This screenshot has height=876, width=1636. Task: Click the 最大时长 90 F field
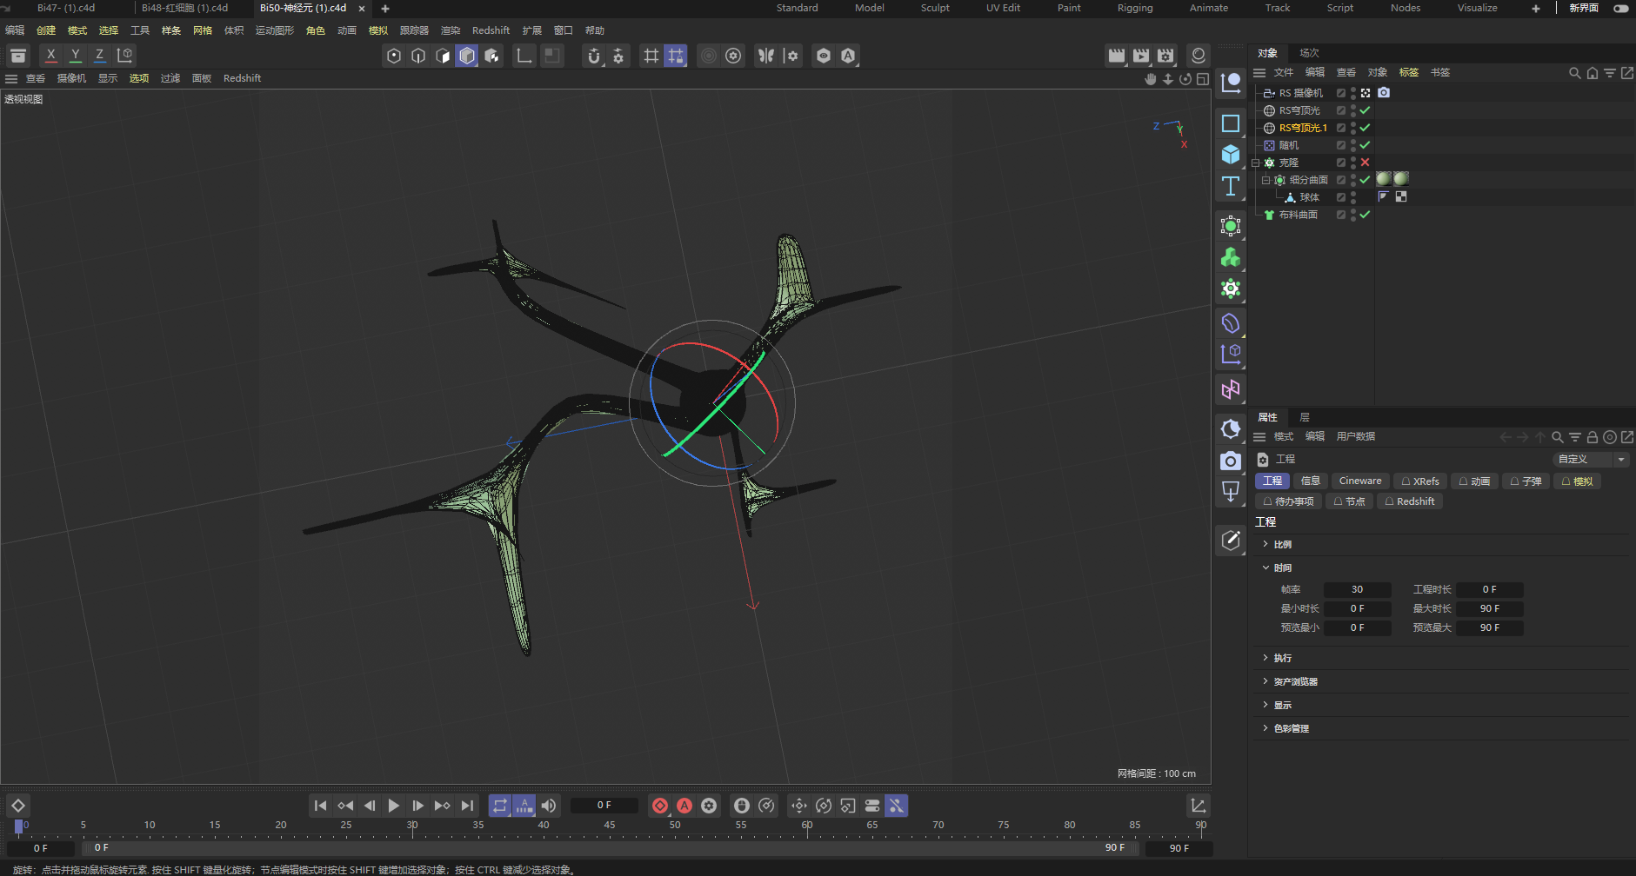(x=1490, y=608)
